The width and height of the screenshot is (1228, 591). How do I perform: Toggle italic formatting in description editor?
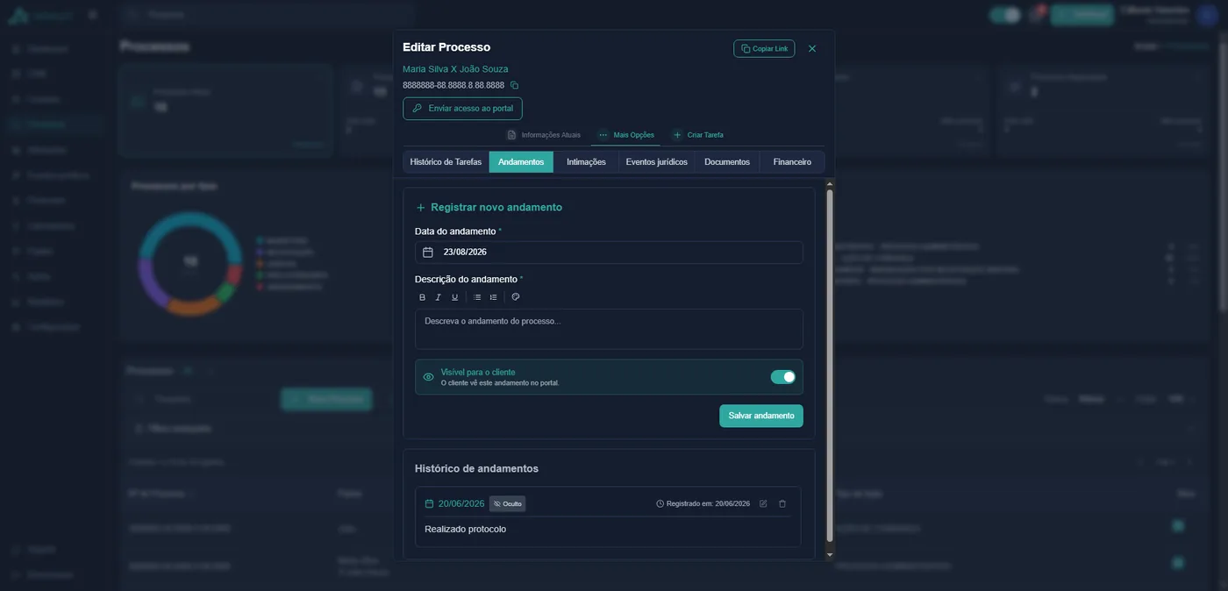439,297
